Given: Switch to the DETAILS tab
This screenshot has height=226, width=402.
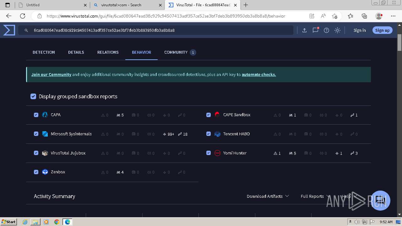Looking at the screenshot, I should [76, 52].
